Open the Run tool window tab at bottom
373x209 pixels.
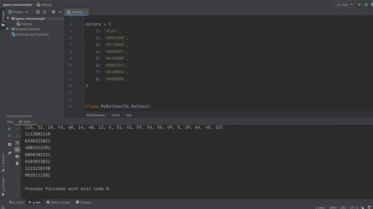35,203
